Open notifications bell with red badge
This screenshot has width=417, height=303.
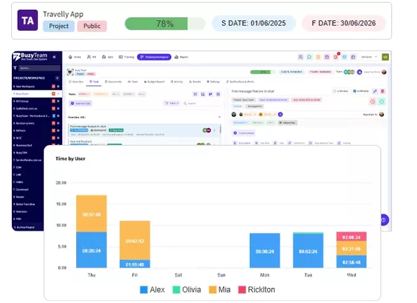point(336,56)
